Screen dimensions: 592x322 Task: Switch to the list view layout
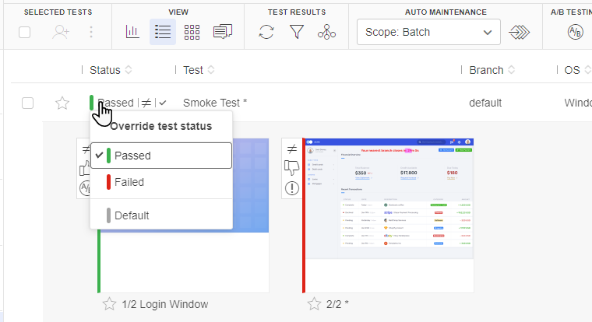click(x=162, y=32)
